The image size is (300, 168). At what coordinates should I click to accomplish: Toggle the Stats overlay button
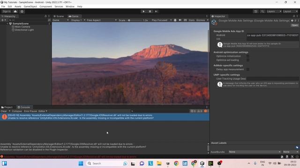coord(191,20)
